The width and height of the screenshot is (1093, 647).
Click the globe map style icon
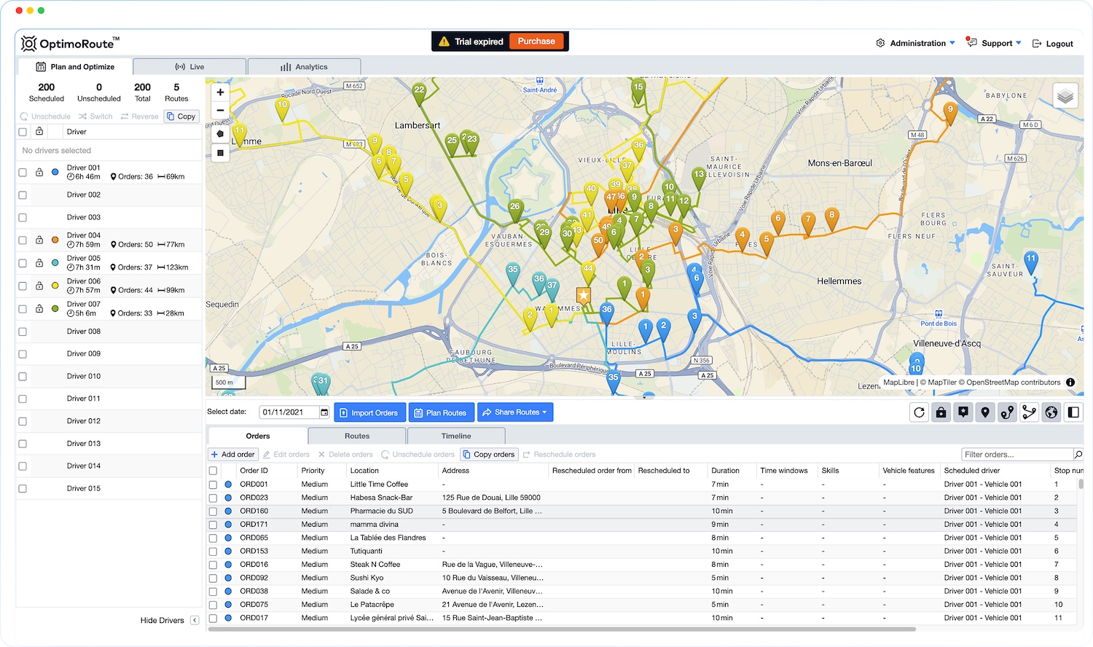point(1051,412)
